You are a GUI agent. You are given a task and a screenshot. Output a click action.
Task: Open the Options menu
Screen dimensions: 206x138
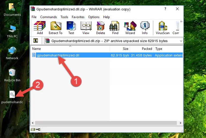point(94,17)
